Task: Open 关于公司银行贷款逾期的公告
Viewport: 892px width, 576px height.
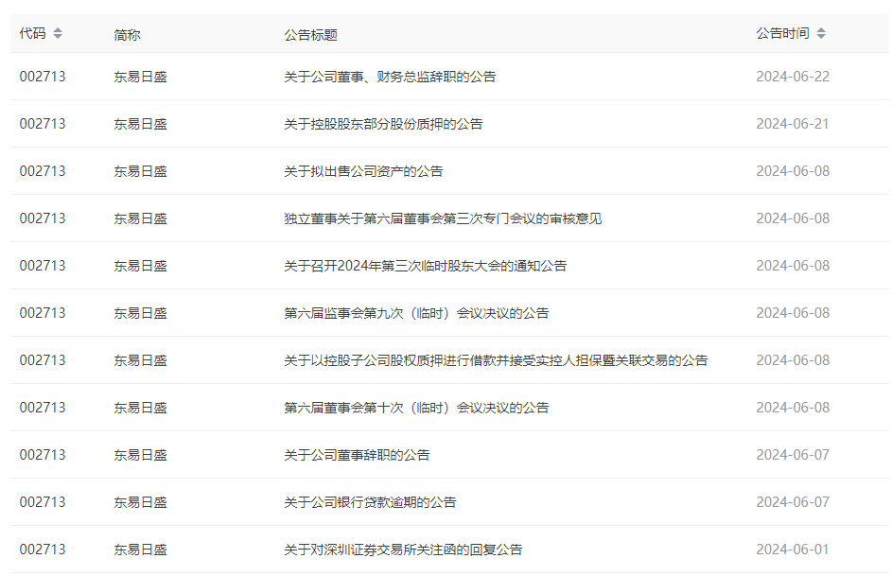Action: (370, 502)
